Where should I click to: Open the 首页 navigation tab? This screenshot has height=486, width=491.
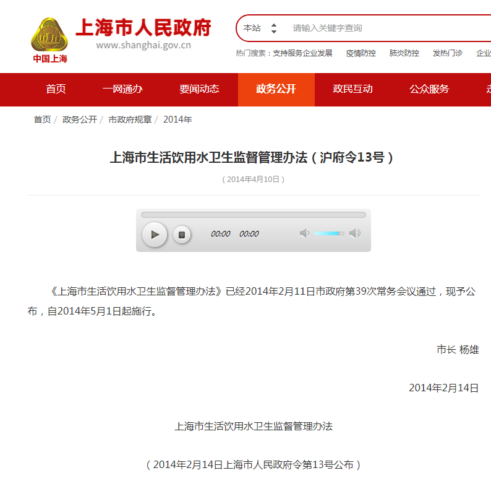pyautogui.click(x=56, y=89)
